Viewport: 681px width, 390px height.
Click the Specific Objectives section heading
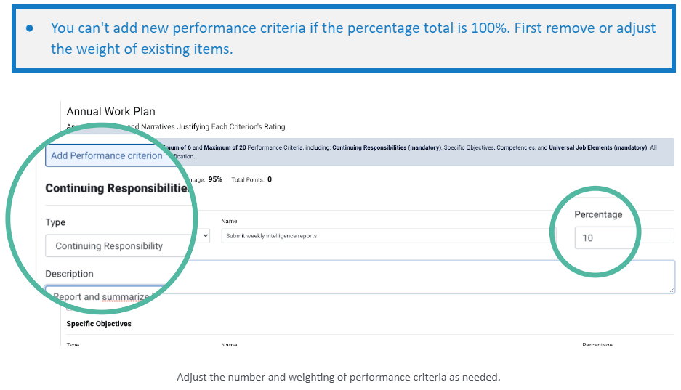pos(99,324)
